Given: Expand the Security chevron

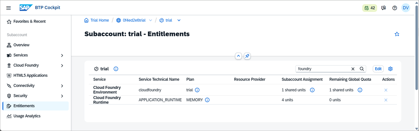Looking at the screenshot, I should coord(62,96).
